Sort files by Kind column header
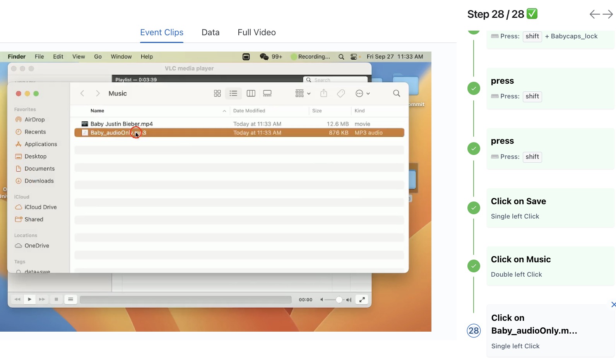Screen dimensions: 616x358 359,111
